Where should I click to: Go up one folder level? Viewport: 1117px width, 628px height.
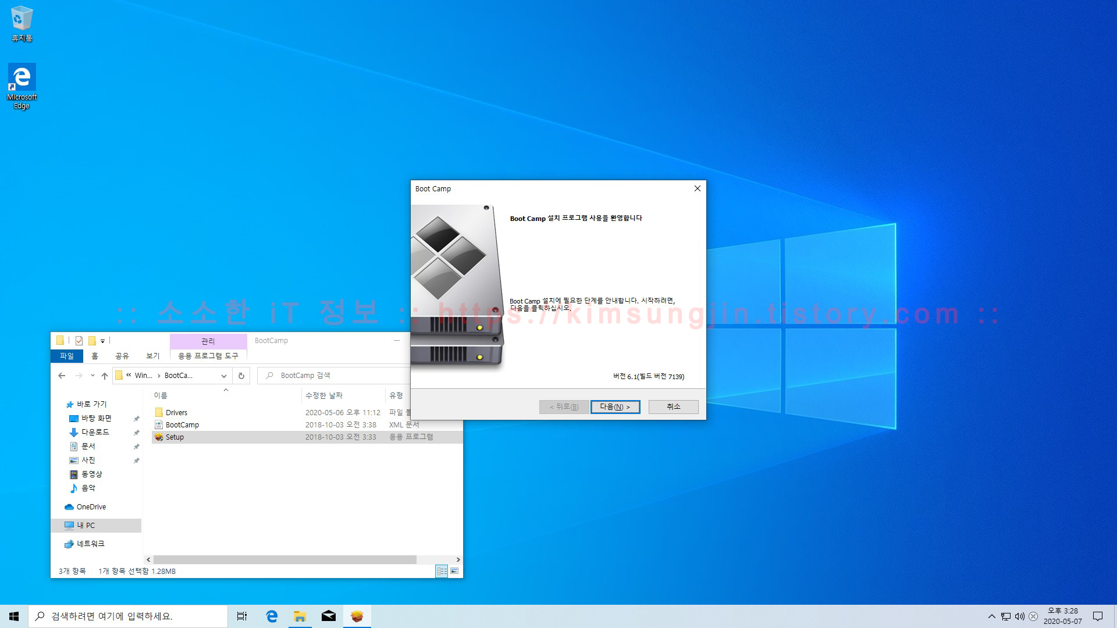coord(105,376)
